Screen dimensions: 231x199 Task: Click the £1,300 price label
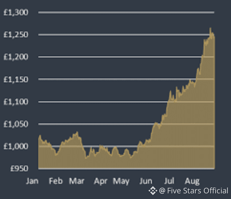[16, 13]
